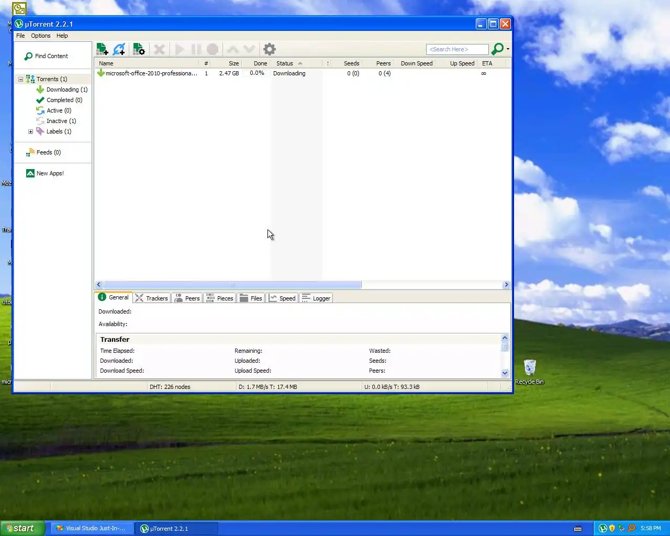Image resolution: width=670 pixels, height=536 pixels.
Task: Click the DHT: 226 nodes status entry
Action: click(x=170, y=387)
